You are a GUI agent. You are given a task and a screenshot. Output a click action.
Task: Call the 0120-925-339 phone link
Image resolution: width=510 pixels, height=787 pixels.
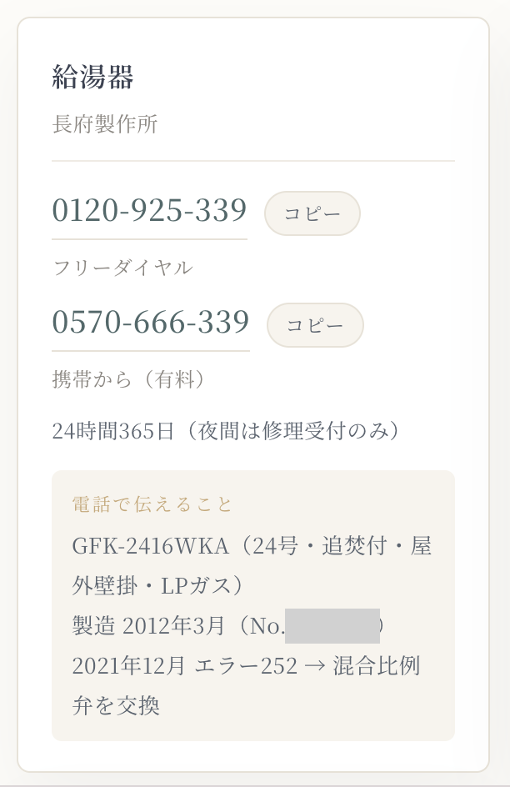click(149, 210)
